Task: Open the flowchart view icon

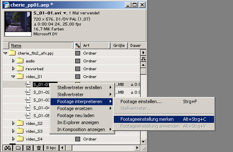Action: click(x=143, y=59)
